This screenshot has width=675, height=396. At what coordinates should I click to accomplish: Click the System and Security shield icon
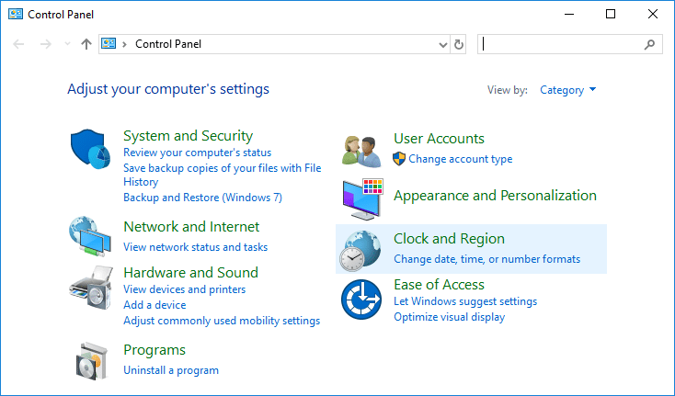pos(90,147)
